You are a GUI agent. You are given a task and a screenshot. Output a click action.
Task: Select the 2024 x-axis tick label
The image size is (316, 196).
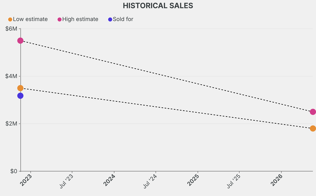[110, 180]
